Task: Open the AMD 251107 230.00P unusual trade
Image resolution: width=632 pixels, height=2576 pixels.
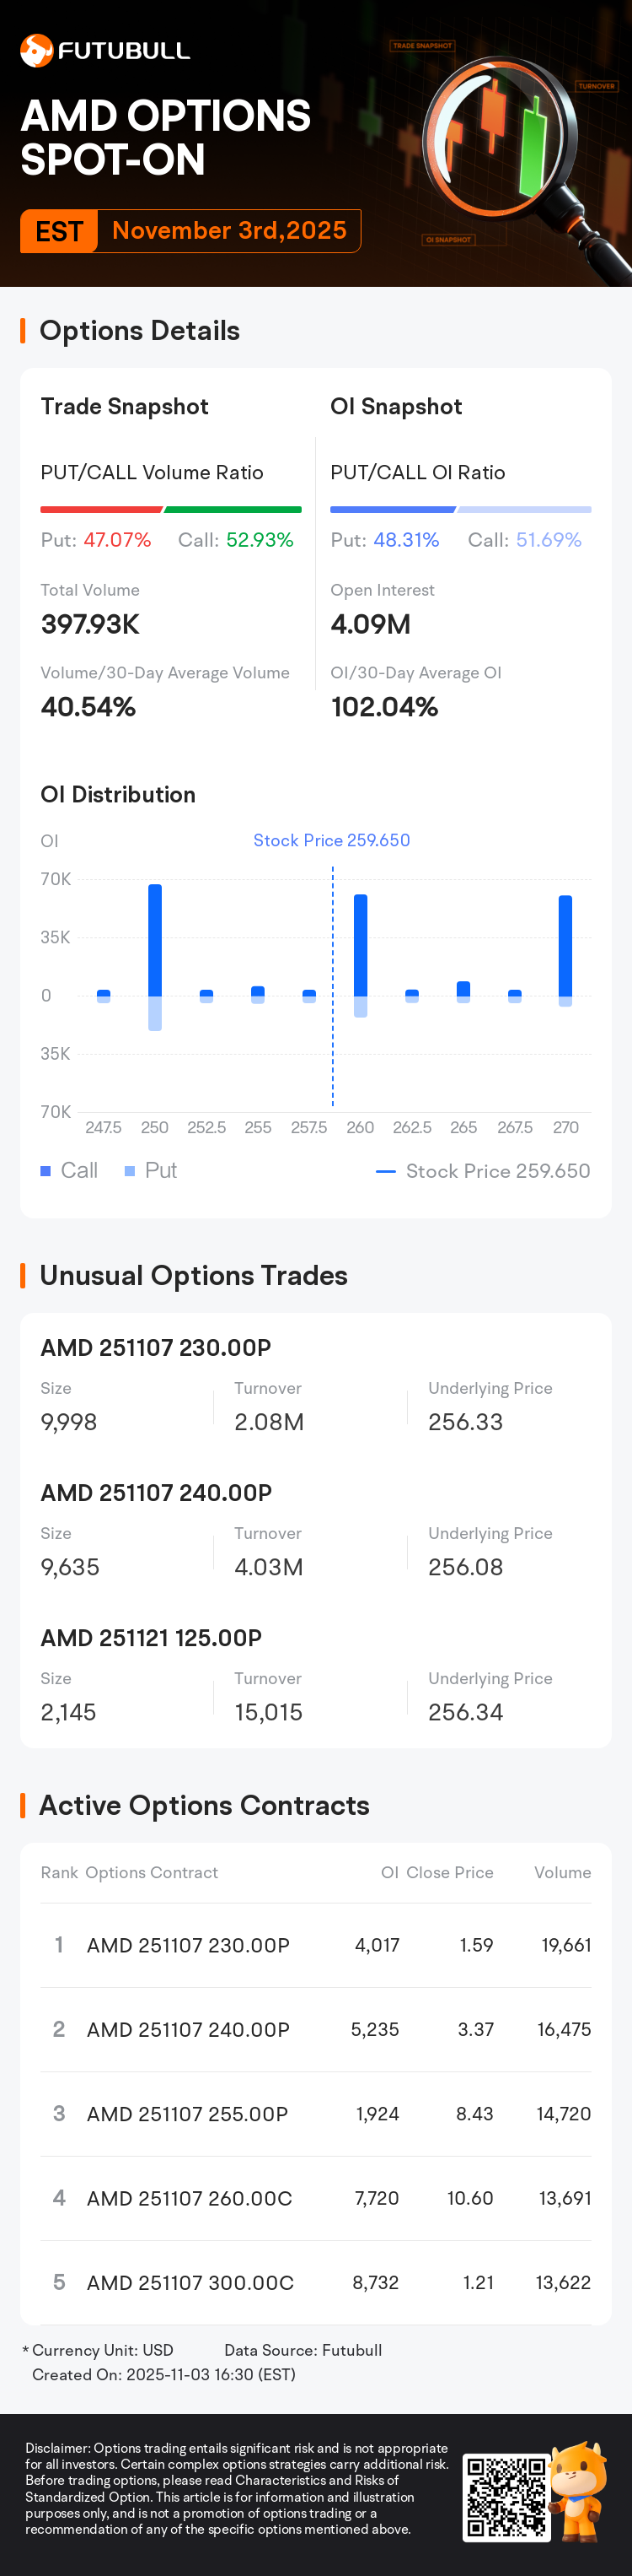Action: pos(156,1348)
